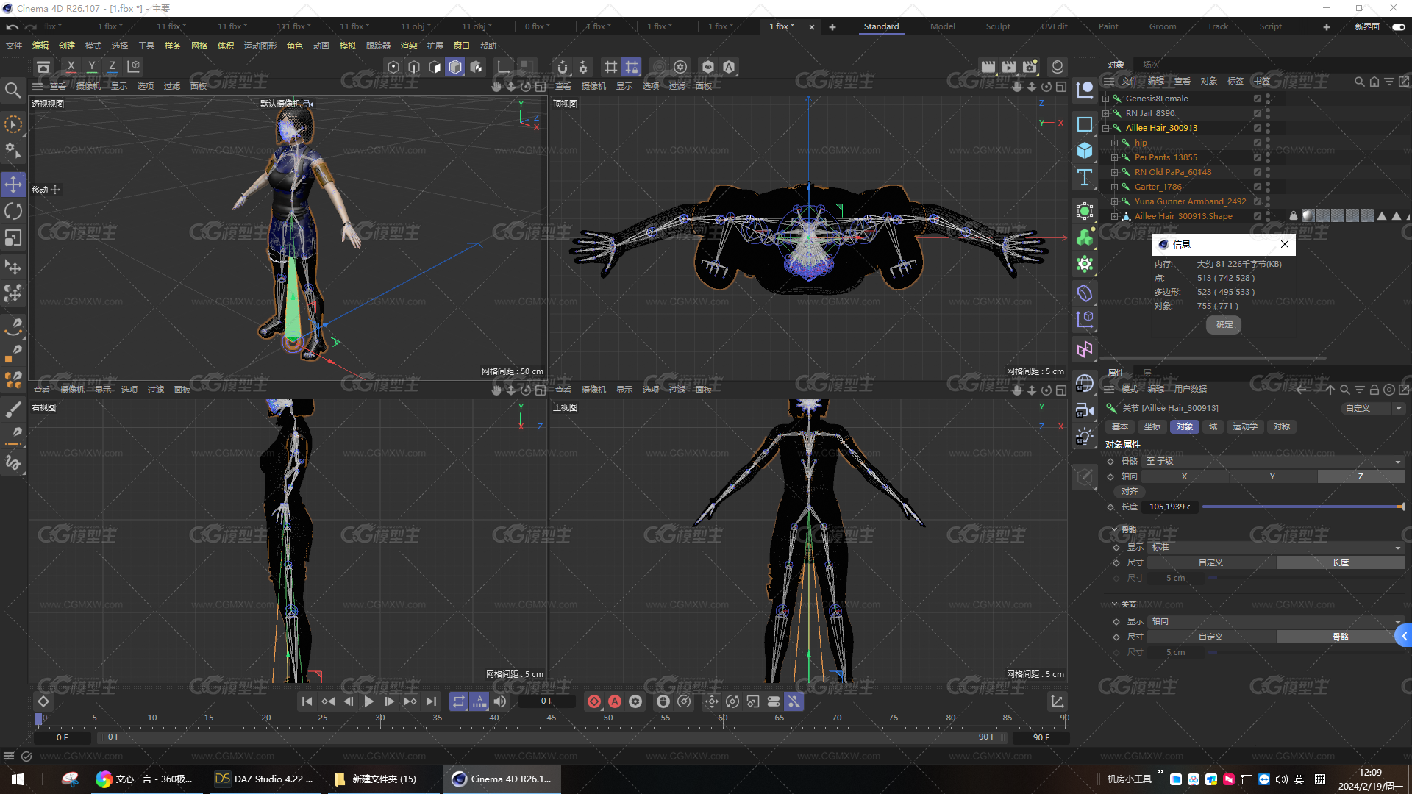Click the locked workplane grid icon

tap(632, 67)
